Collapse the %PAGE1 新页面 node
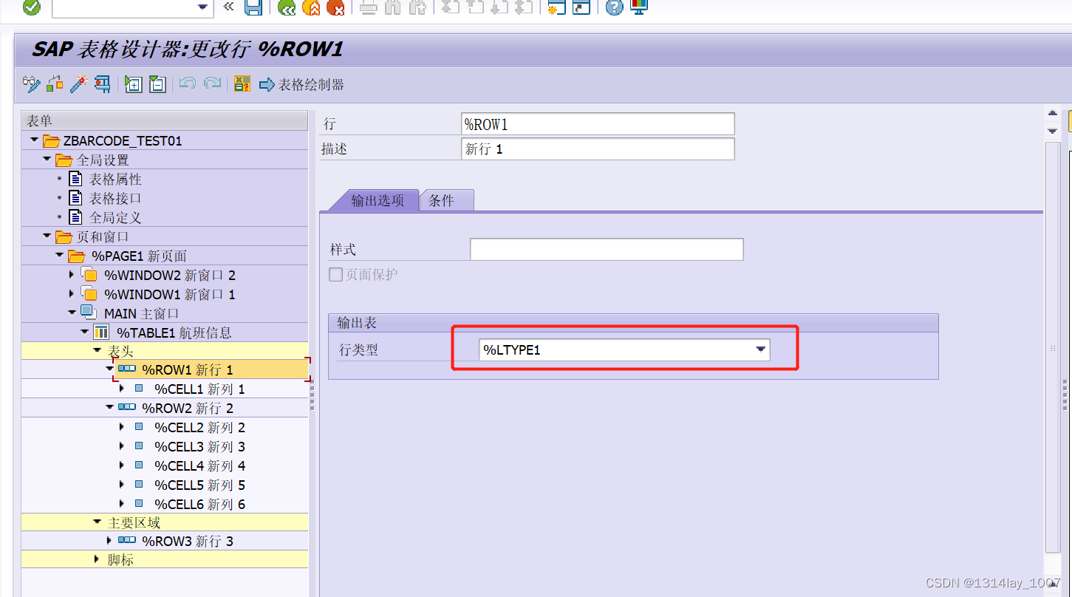 pyautogui.click(x=60, y=255)
